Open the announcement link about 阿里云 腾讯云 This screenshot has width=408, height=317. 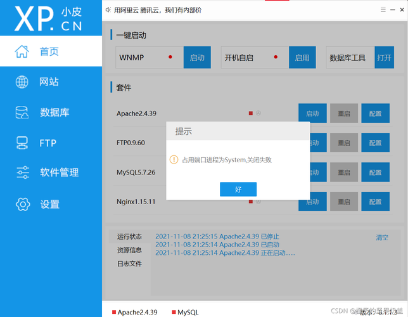158,10
